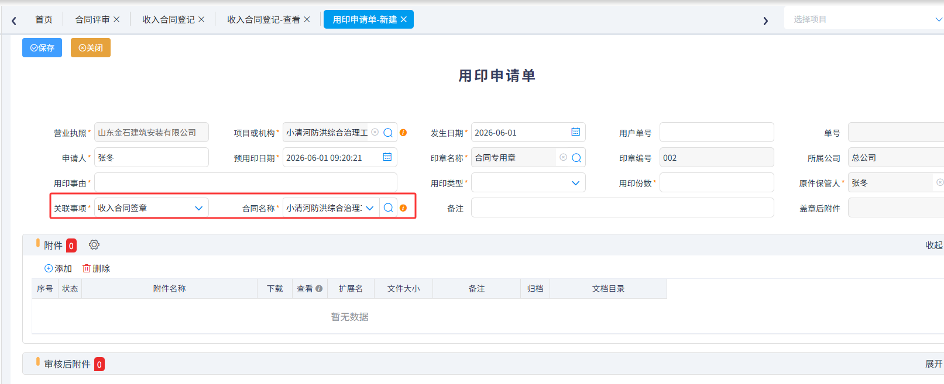This screenshot has height=384, width=944.
Task: Close the 合同评审 tab
Action: pos(116,19)
